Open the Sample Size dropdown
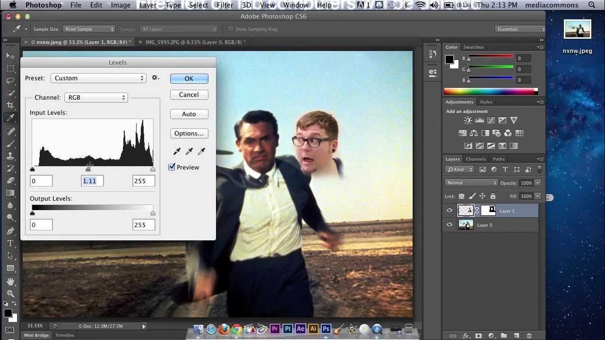The image size is (605, 340). (88, 29)
